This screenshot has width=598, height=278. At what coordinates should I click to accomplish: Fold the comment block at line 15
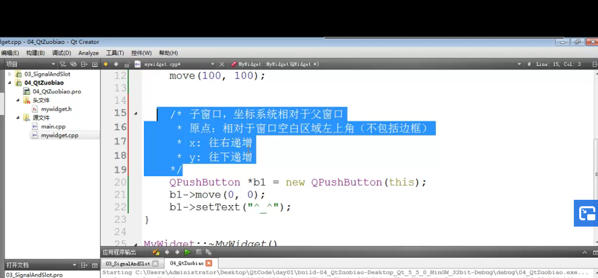pyautogui.click(x=136, y=114)
